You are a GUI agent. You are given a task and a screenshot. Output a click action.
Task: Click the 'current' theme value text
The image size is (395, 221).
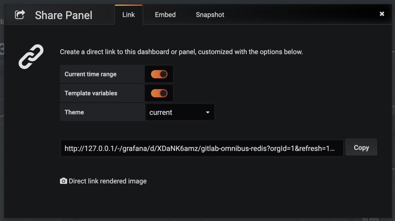161,112
